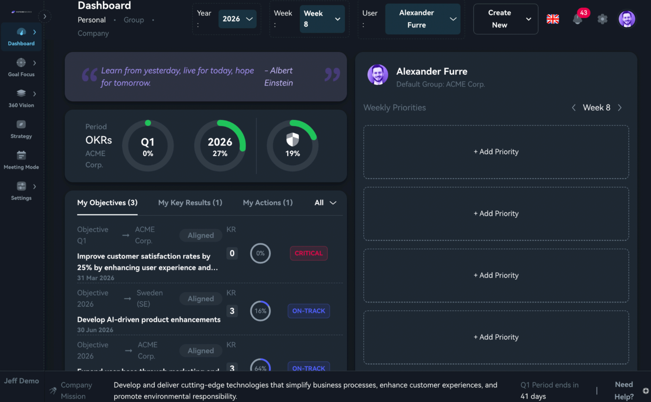Click the 31 Mar 2026 due date
The image size is (651, 402).
tap(96, 278)
